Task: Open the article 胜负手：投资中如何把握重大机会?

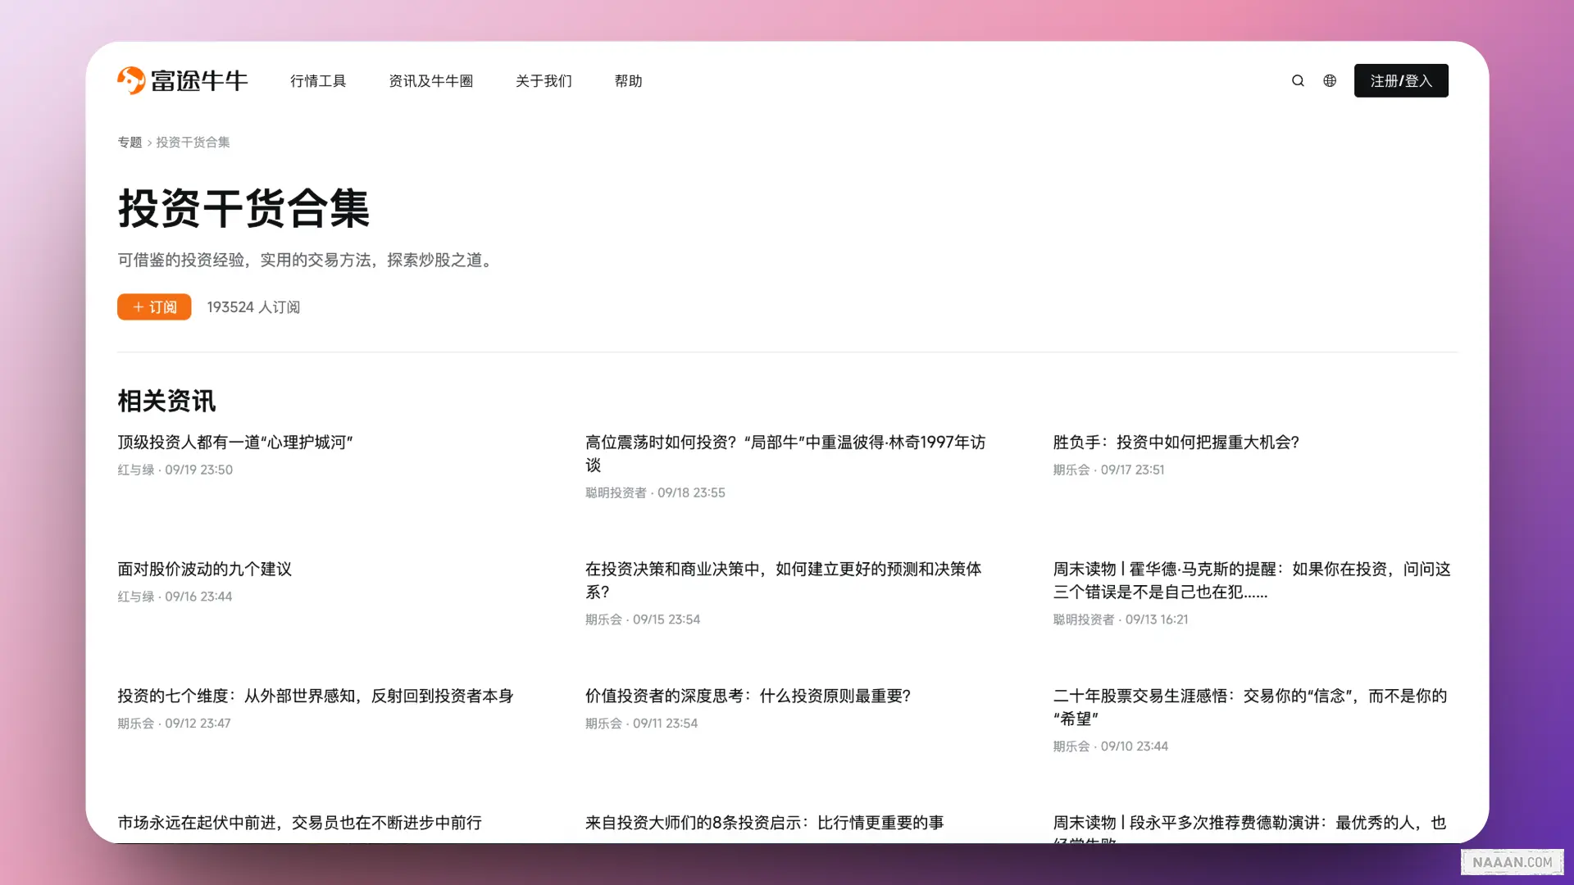Action: point(1176,442)
